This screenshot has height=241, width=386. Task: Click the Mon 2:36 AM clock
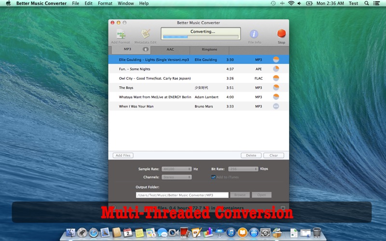(330, 3)
